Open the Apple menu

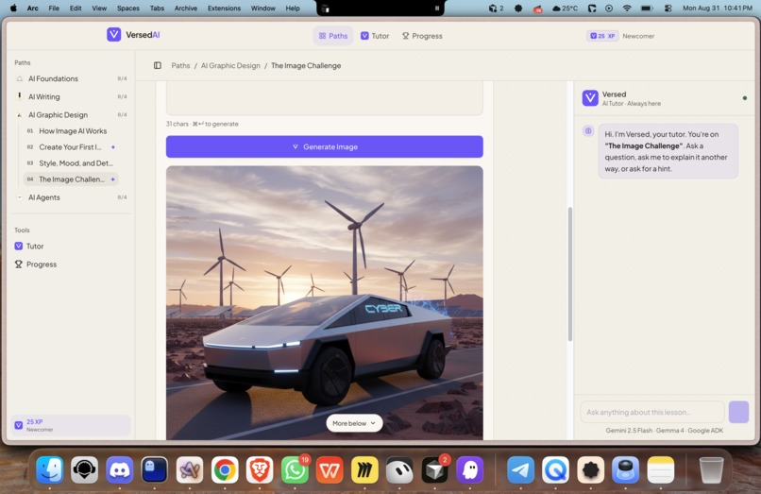click(x=13, y=9)
